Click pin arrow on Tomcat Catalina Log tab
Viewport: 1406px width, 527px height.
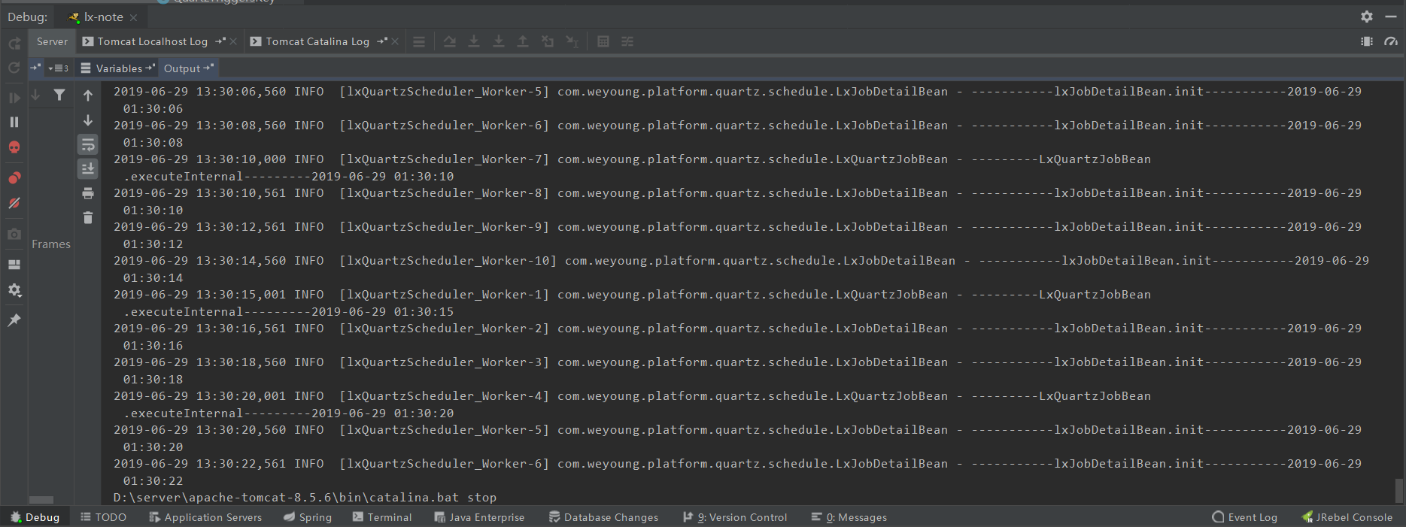382,41
